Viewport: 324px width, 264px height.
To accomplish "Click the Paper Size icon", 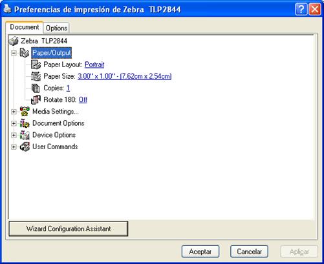I will click(x=36, y=76).
